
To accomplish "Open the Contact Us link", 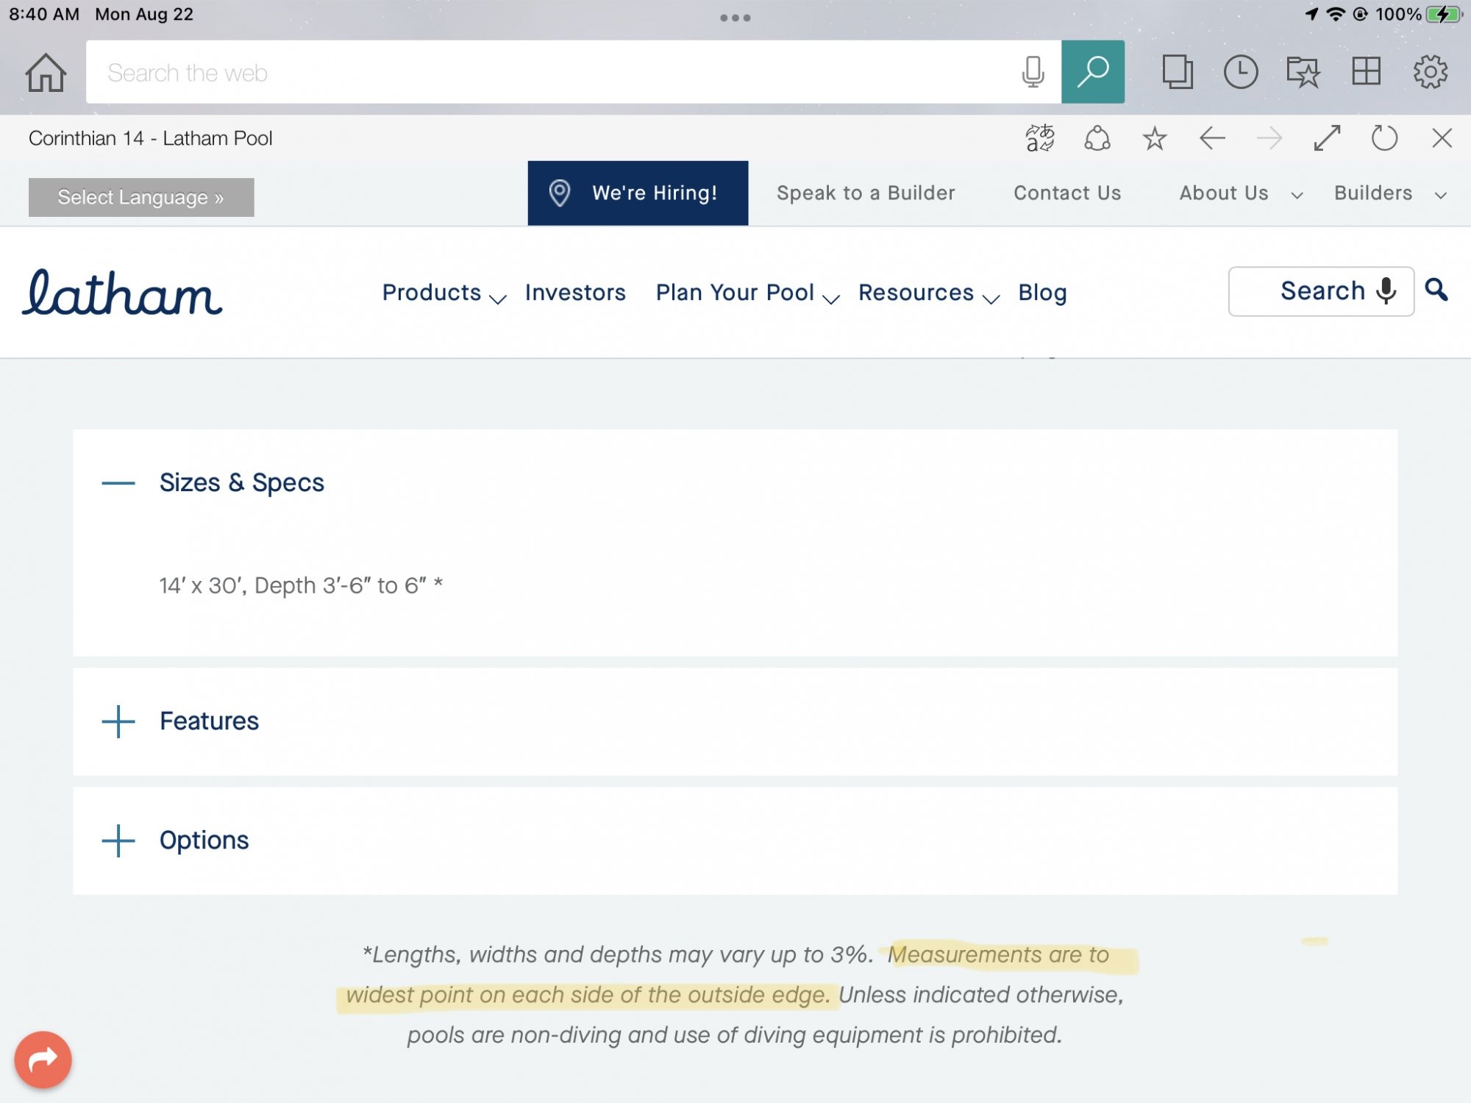I will pyautogui.click(x=1067, y=193).
